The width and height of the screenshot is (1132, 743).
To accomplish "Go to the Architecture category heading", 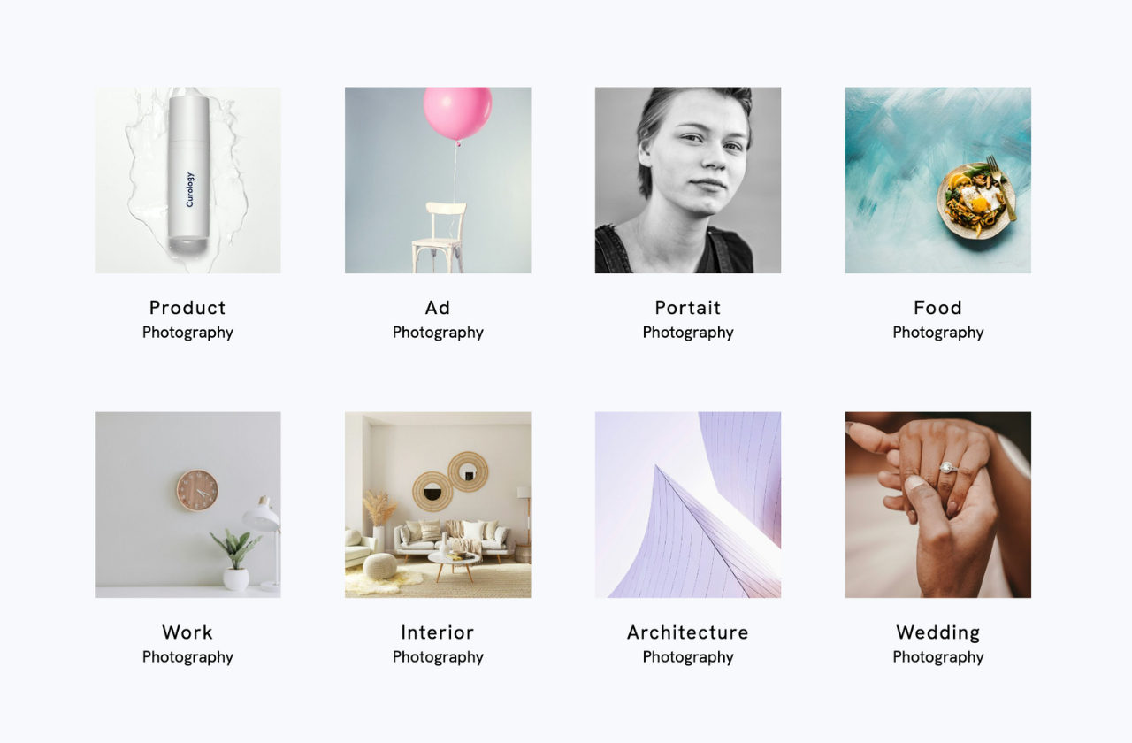I will pyautogui.click(x=688, y=632).
